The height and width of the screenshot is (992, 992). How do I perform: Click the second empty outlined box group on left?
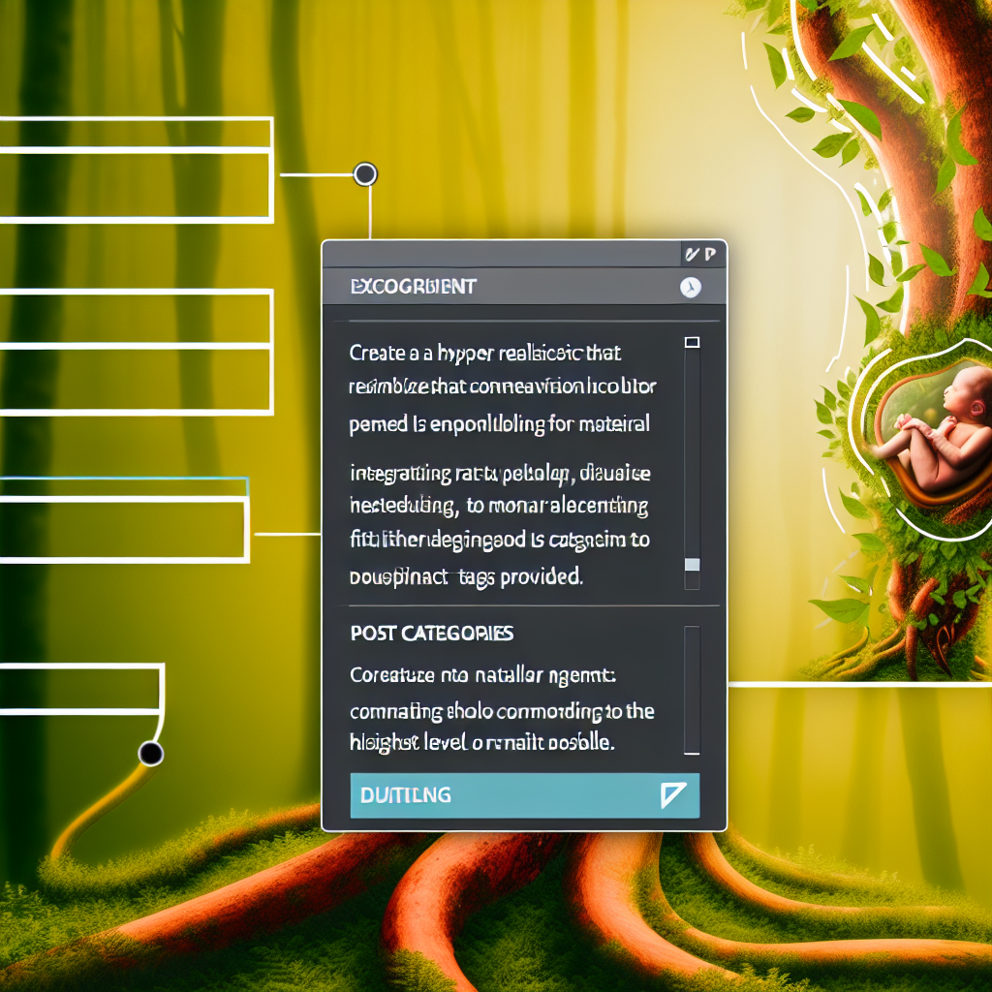pos(136,353)
